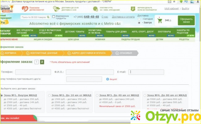Click the search magnifier icon
Viewport: 201px width, 124px height.
click(x=48, y=17)
